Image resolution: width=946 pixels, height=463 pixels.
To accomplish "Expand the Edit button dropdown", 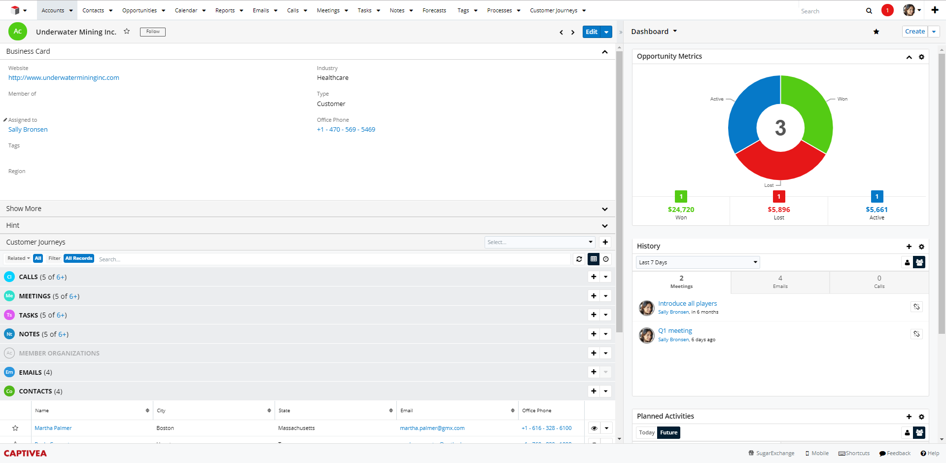I will pos(606,32).
